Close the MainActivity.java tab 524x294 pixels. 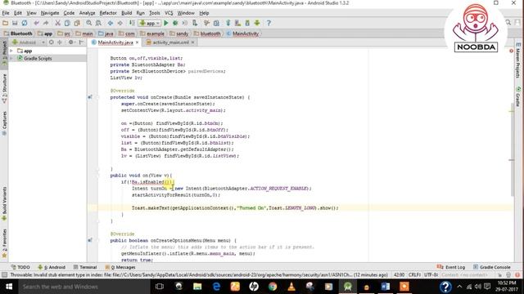point(137,42)
